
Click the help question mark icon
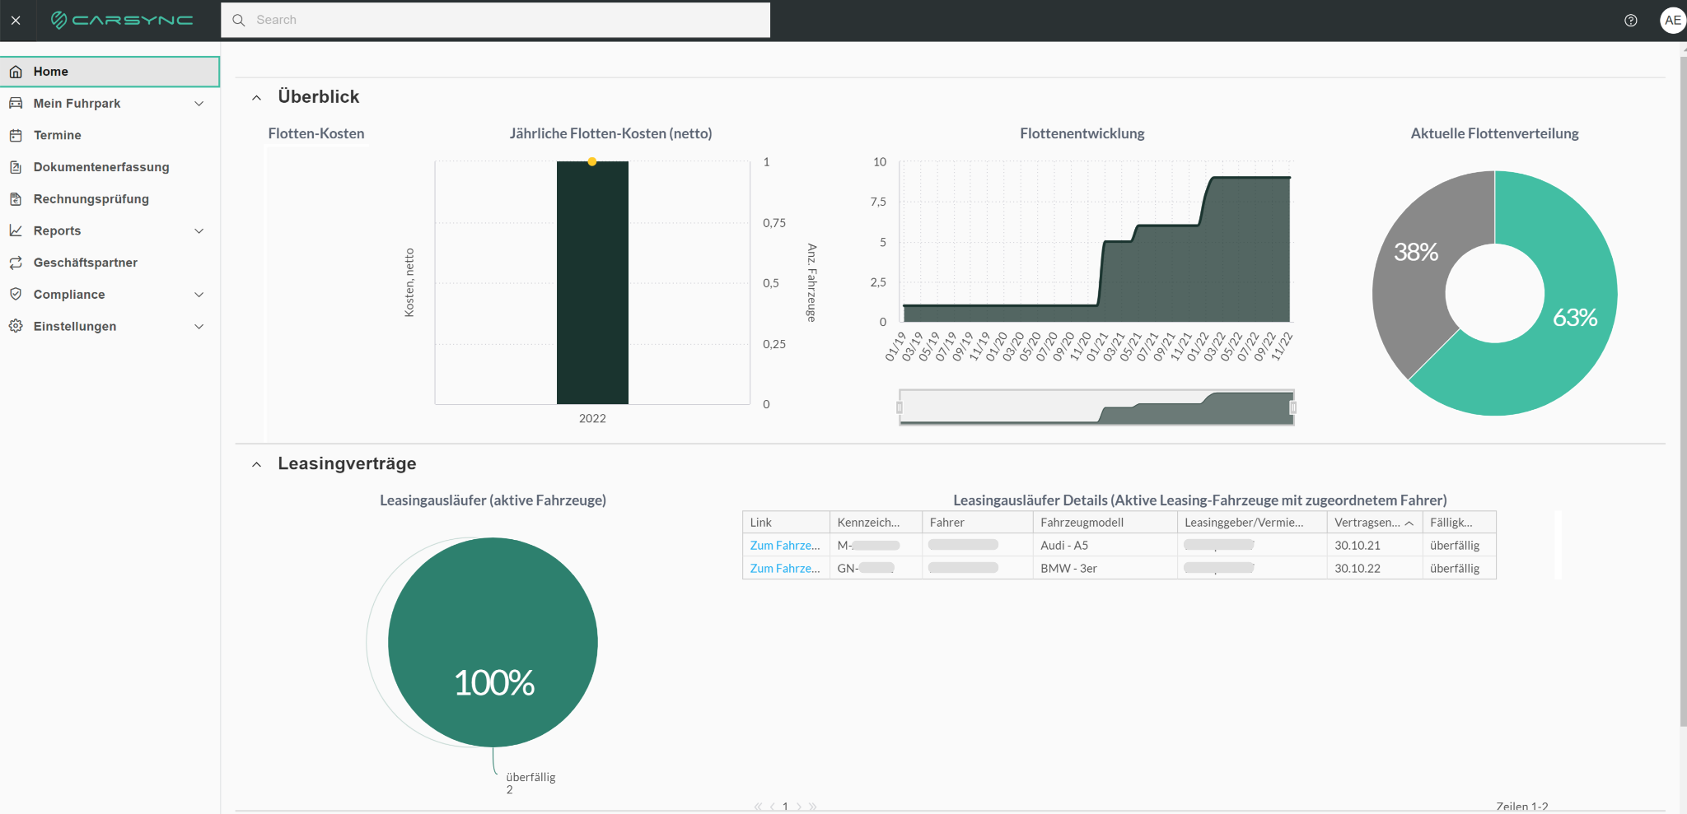click(1630, 21)
